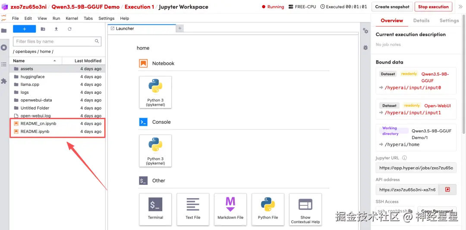
Task: Open the Edit menu
Action: (x=28, y=18)
